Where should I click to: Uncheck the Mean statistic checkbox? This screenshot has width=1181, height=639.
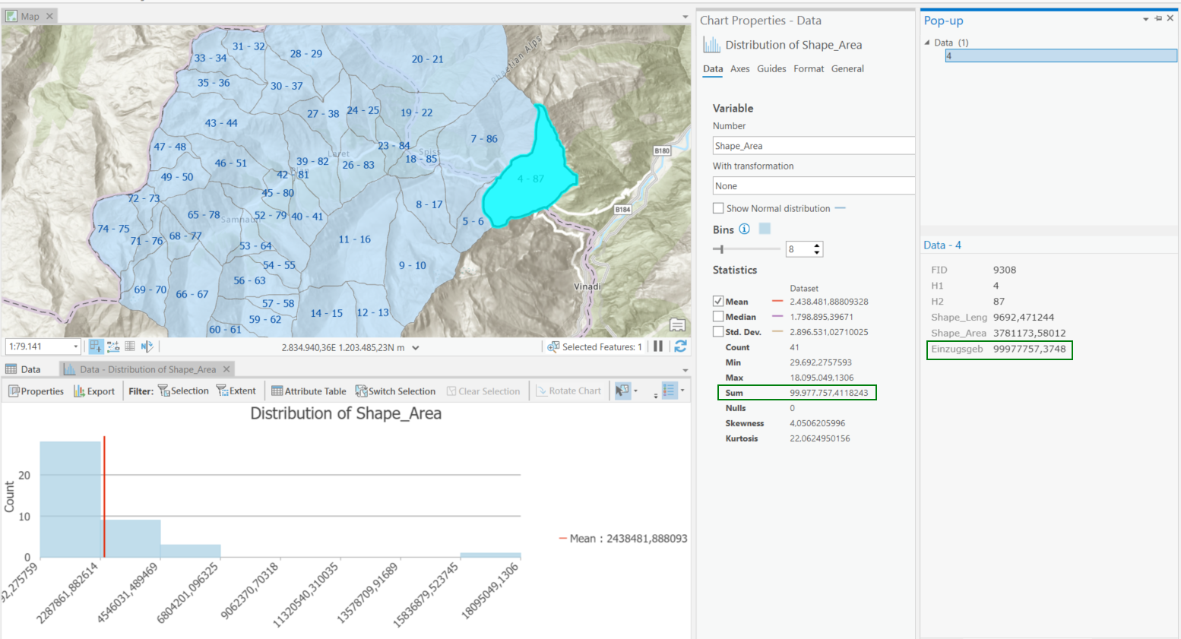click(718, 302)
